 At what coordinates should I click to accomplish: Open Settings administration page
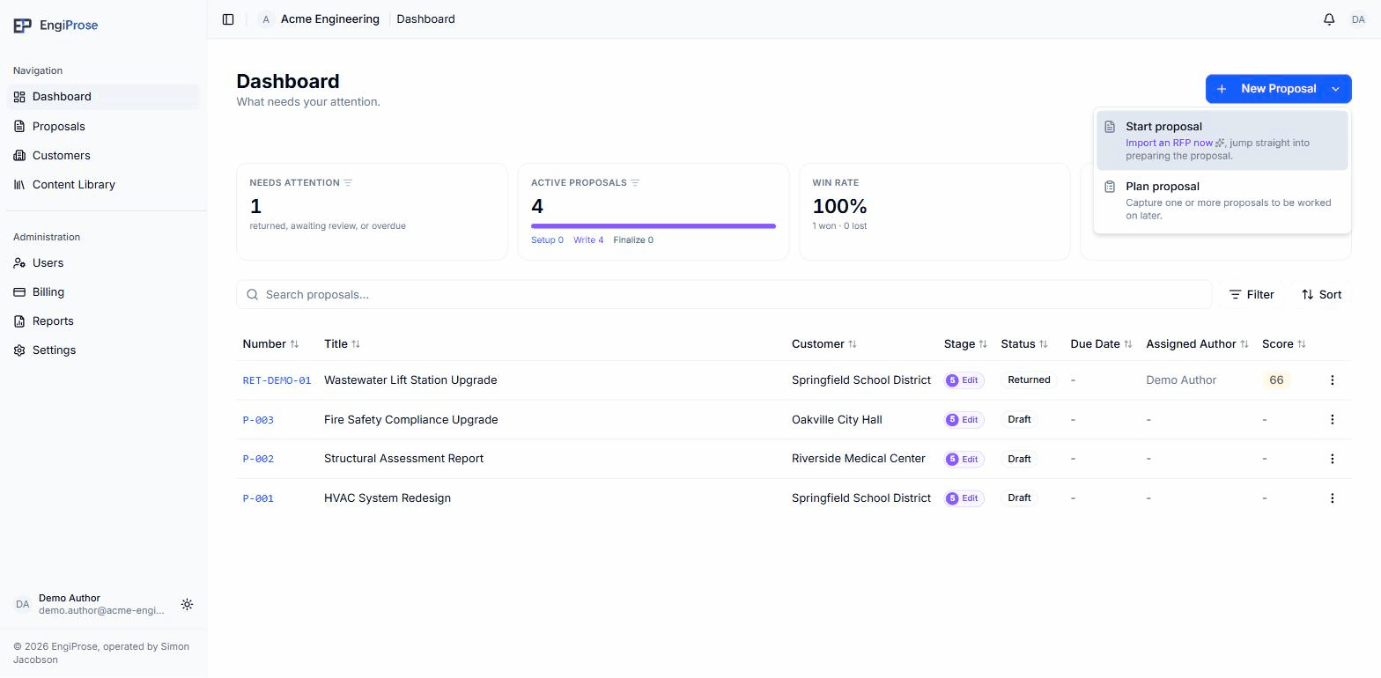(103, 350)
